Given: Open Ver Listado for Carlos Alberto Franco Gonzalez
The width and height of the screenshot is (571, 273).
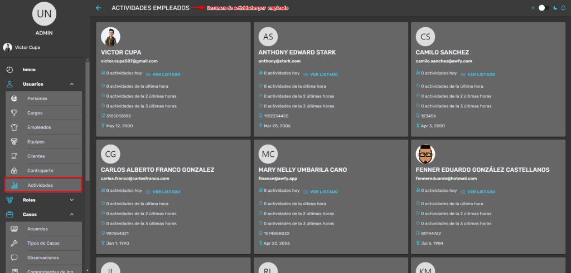Looking at the screenshot, I should pos(163,192).
